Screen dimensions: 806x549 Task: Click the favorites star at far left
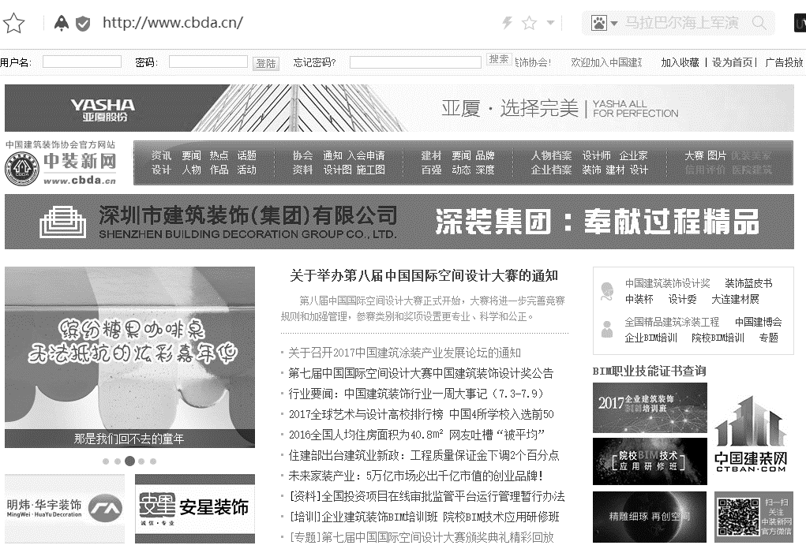(x=13, y=24)
